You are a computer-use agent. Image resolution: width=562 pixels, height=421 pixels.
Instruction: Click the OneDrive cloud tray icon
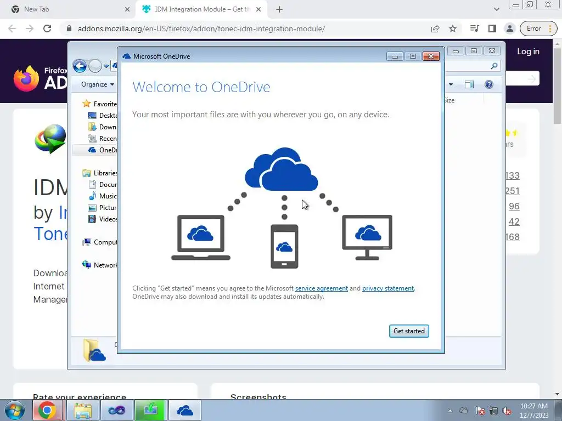(x=463, y=411)
